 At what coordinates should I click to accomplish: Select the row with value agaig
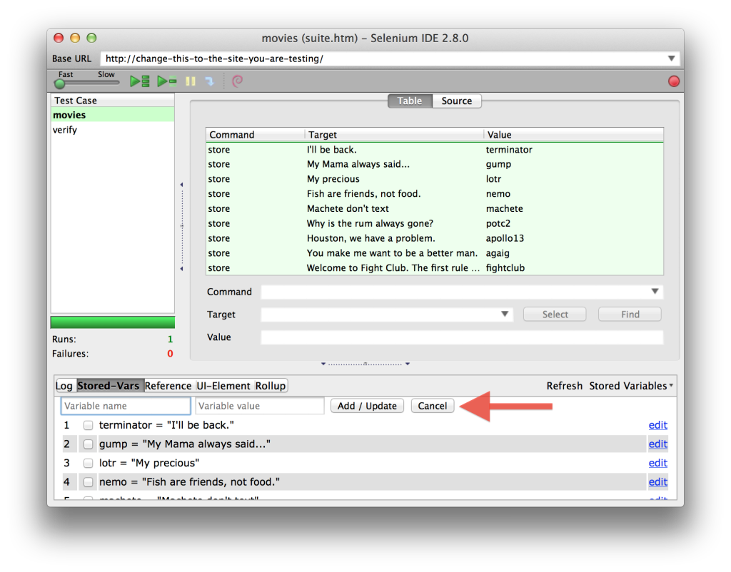click(435, 253)
